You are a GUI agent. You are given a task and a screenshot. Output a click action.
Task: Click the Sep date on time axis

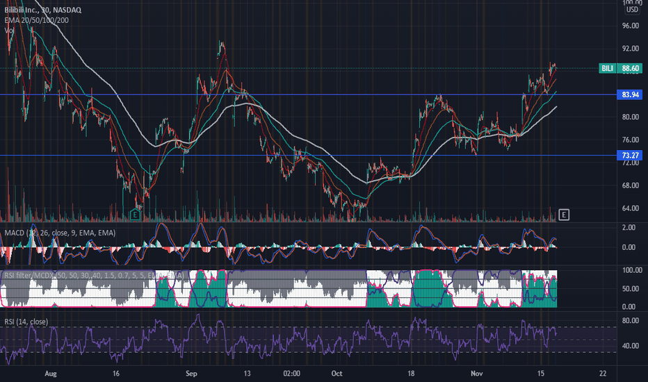point(191,374)
